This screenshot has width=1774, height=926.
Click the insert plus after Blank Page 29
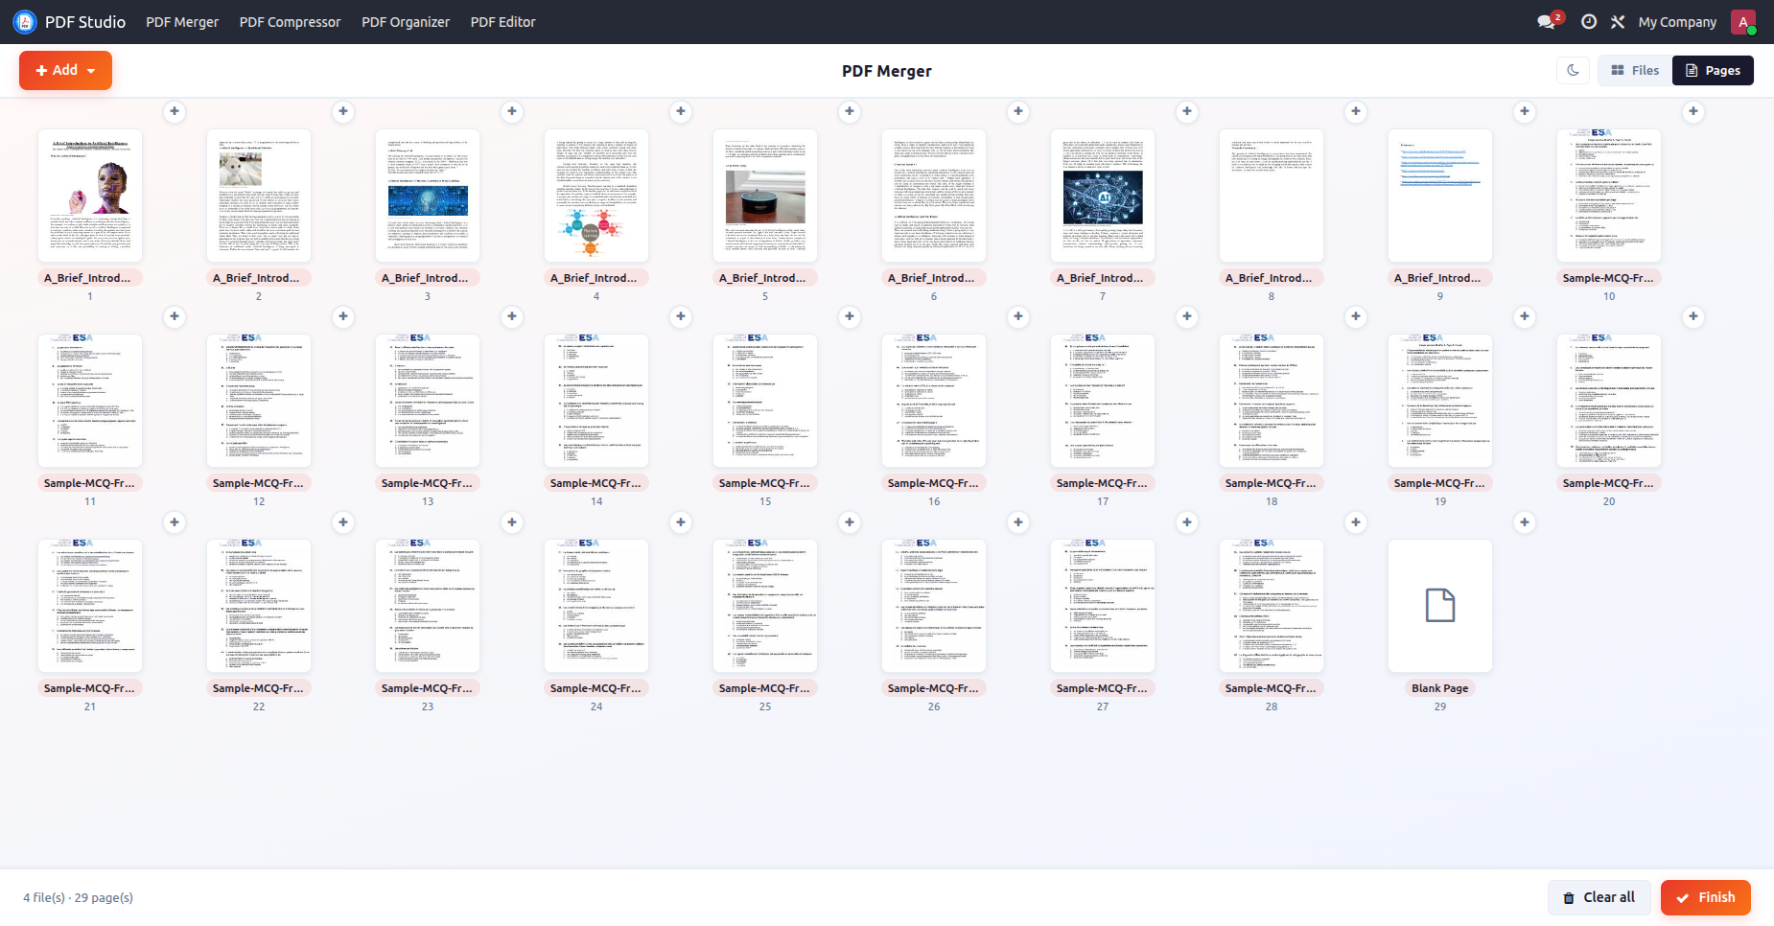pos(1525,522)
